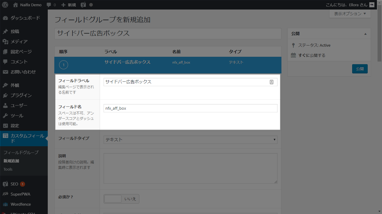The height and width of the screenshot is (214, 382).
Task: Click the ステータス: Active text
Action: pyautogui.click(x=314, y=45)
